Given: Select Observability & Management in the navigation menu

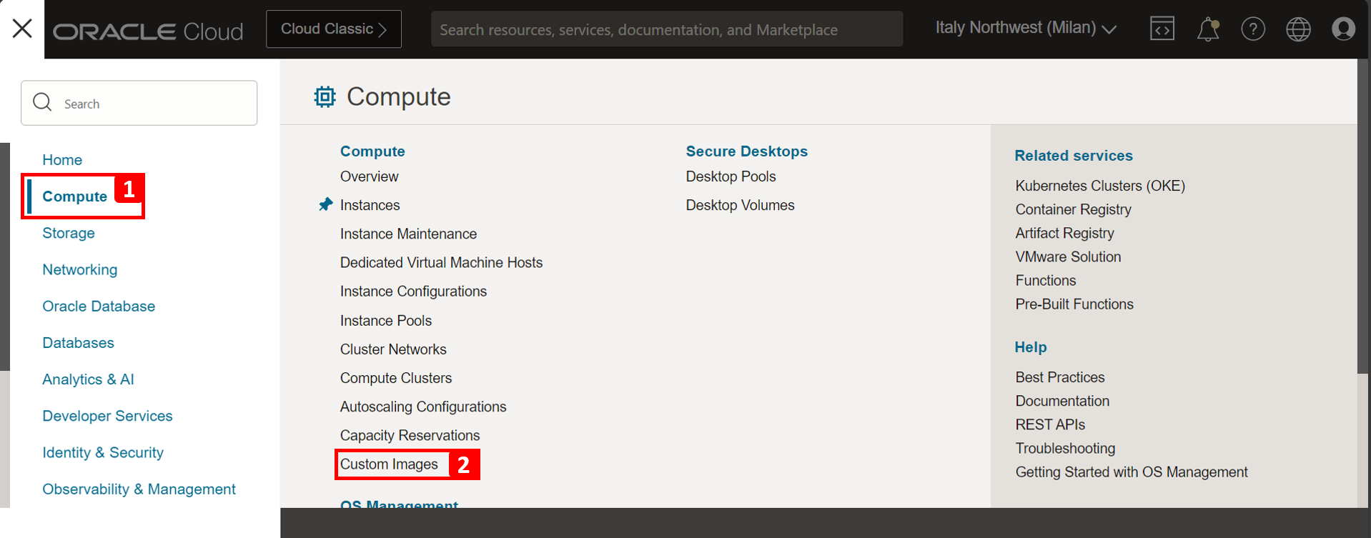Looking at the screenshot, I should [x=139, y=489].
